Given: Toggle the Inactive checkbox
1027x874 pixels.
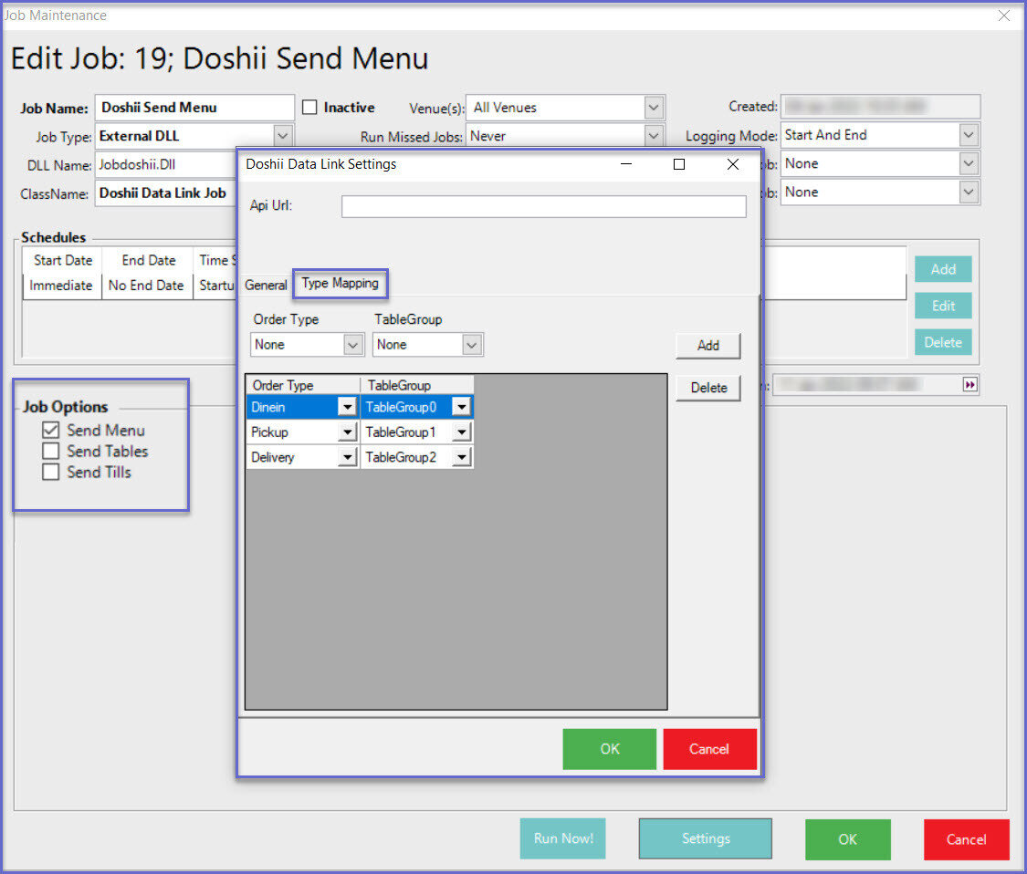Looking at the screenshot, I should (x=309, y=108).
